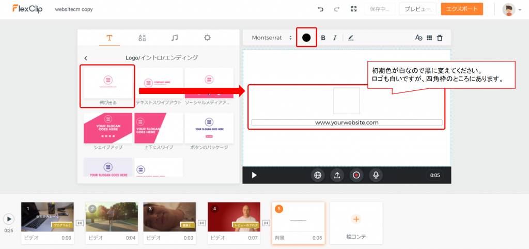
Task: Click the プレビュー button
Action: point(418,9)
